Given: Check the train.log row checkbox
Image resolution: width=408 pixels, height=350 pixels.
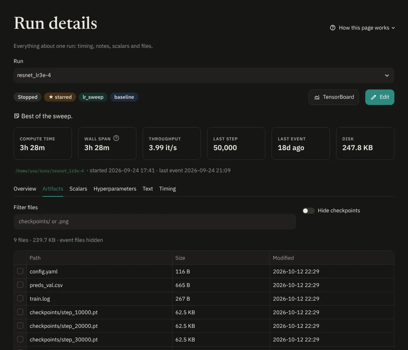Looking at the screenshot, I should pos(20,298).
